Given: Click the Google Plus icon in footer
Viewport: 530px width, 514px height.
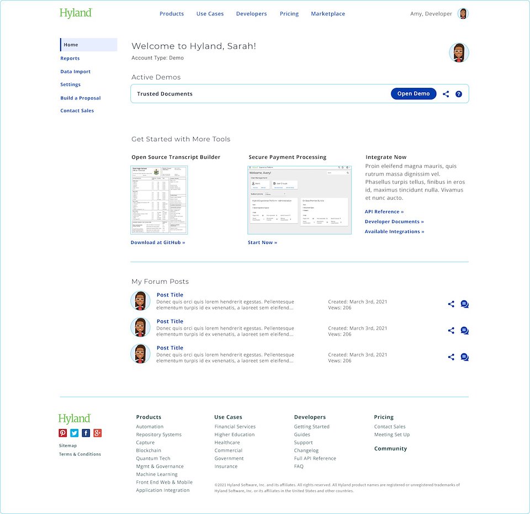Looking at the screenshot, I should [97, 433].
